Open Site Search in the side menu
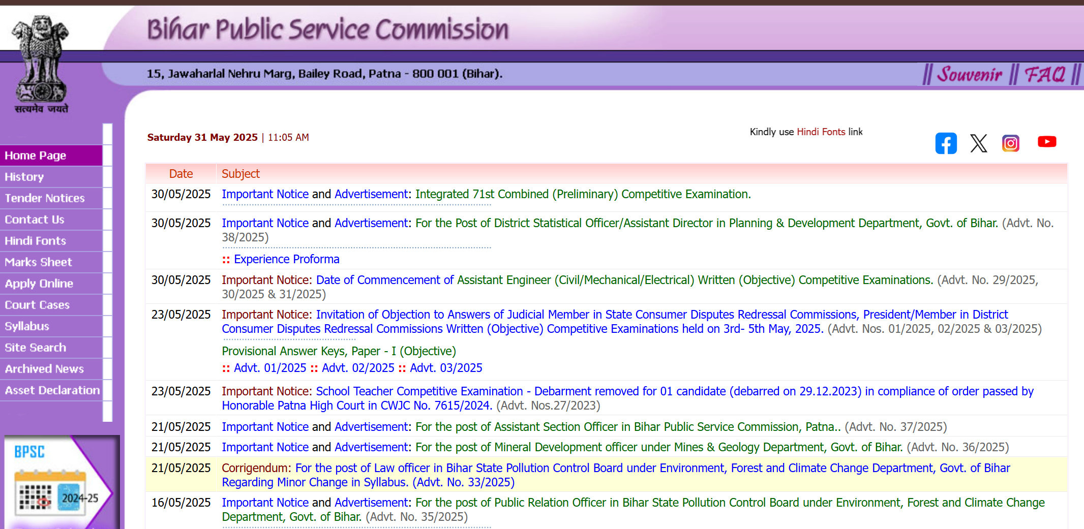This screenshot has height=529, width=1084. [x=51, y=348]
